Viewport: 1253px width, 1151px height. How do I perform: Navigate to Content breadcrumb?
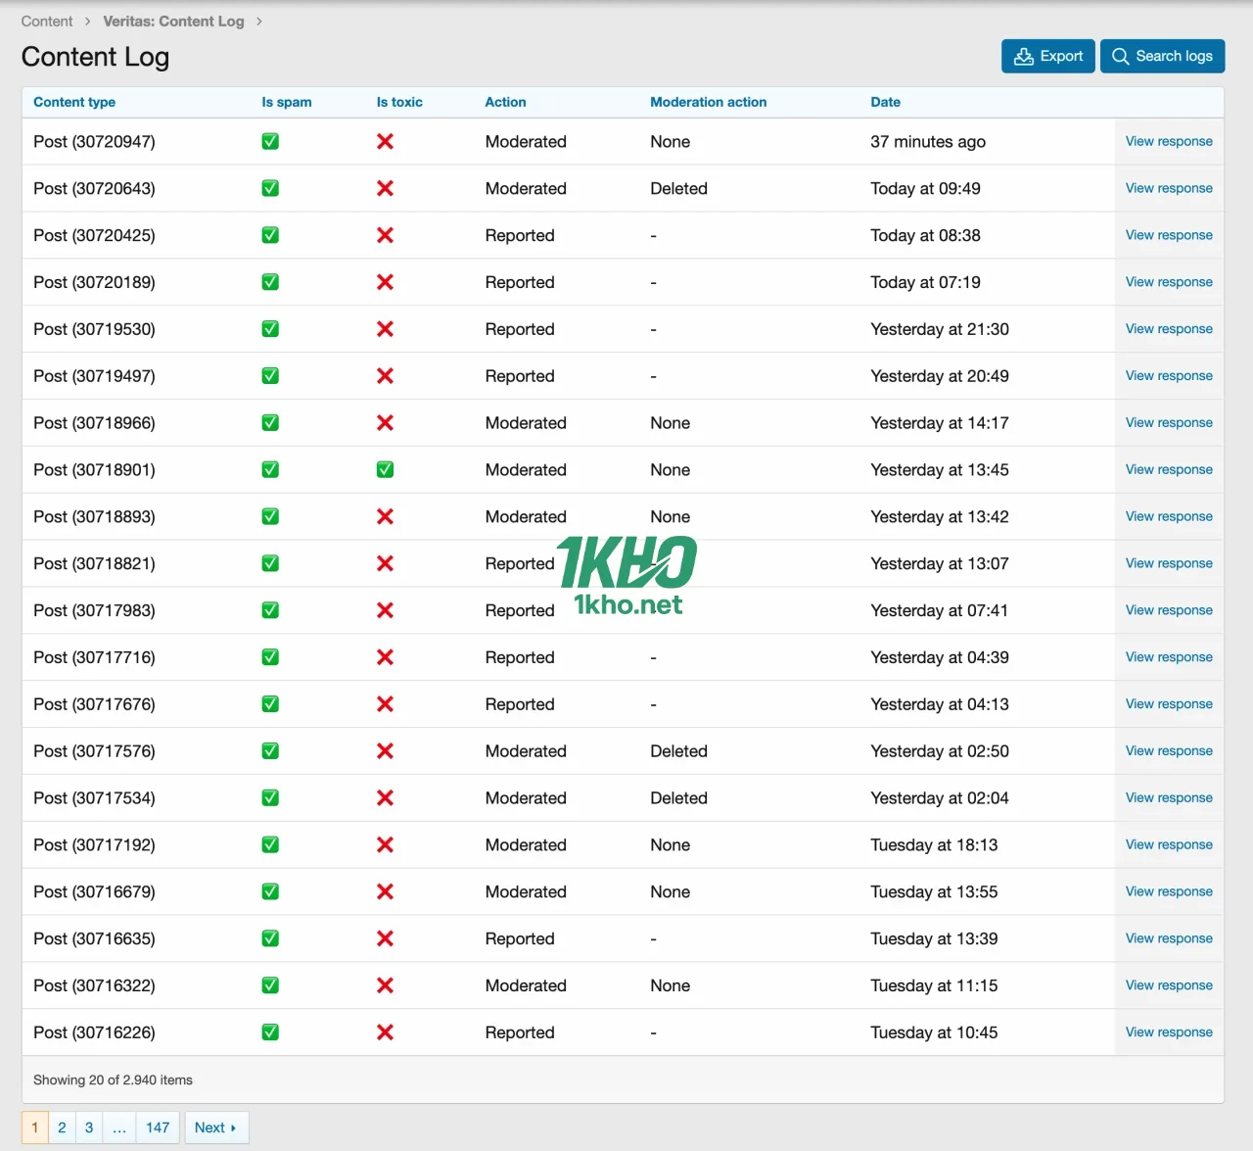pyautogui.click(x=47, y=22)
